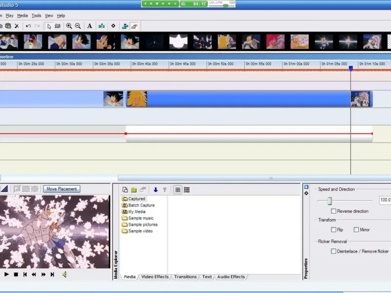Mute the preview speaker icon
Viewport: 391px width, 293px height.
click(x=64, y=274)
